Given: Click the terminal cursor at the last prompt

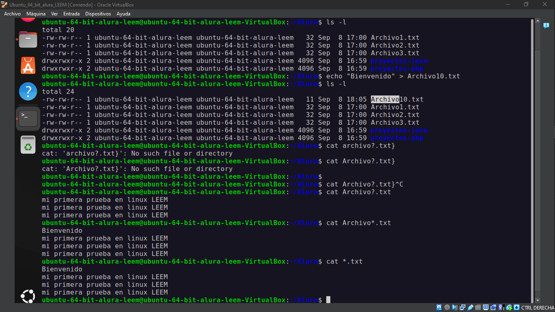Looking at the screenshot, I should [328, 300].
